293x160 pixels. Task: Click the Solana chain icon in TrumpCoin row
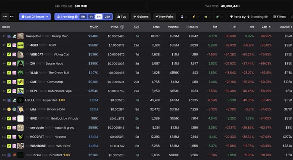pyautogui.click(x=9, y=36)
